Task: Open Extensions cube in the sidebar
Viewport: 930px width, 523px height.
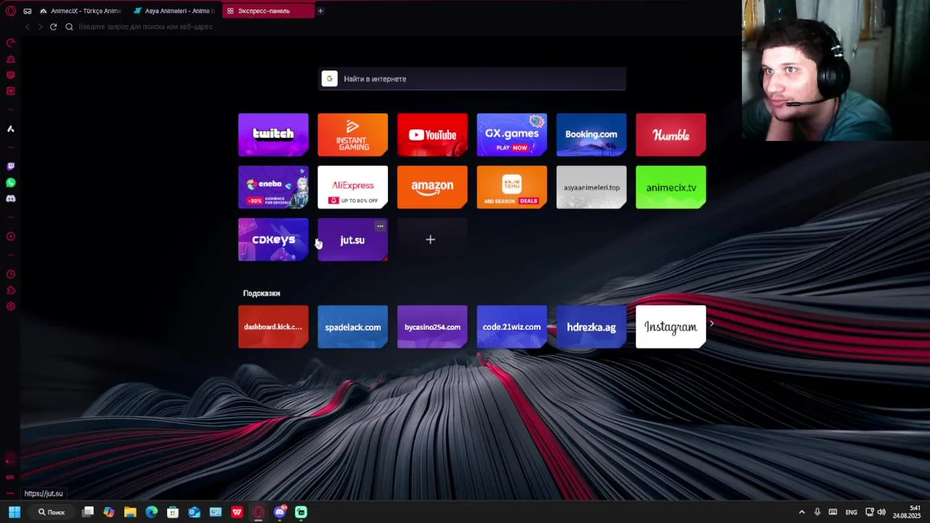Action: click(x=10, y=290)
